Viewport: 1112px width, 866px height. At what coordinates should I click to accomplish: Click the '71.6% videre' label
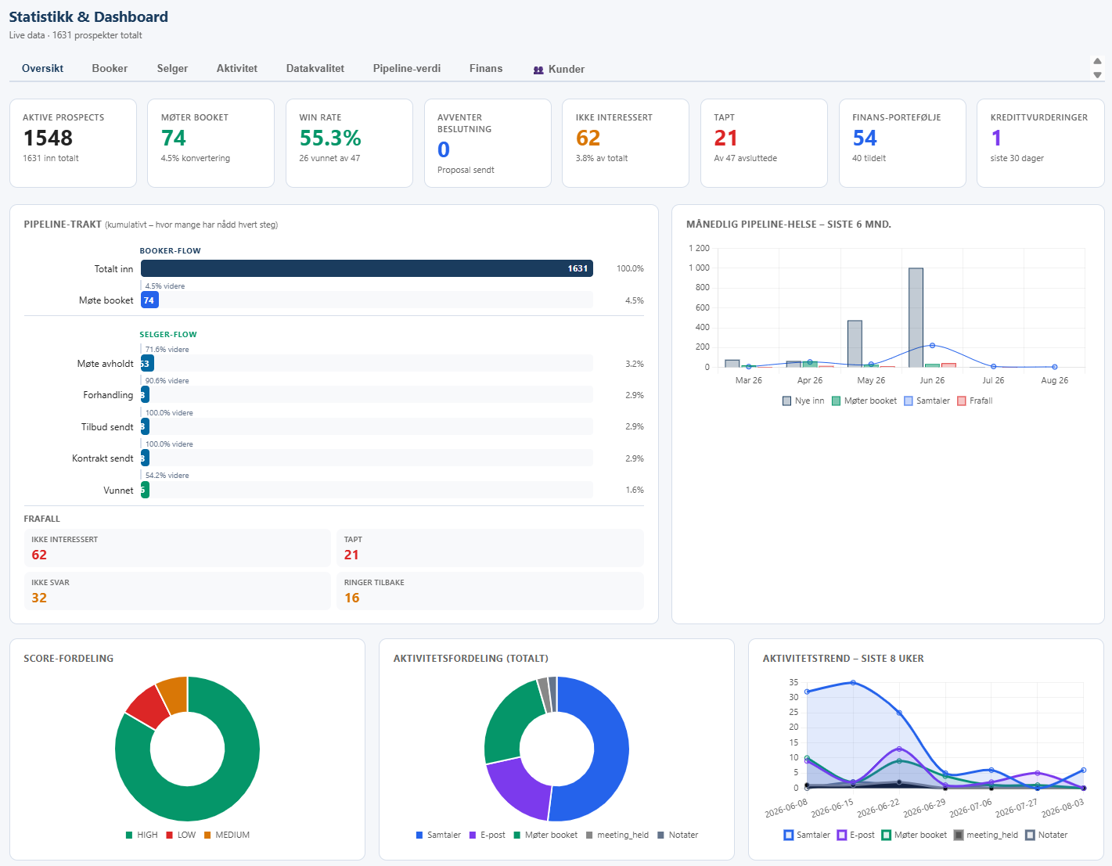click(167, 350)
